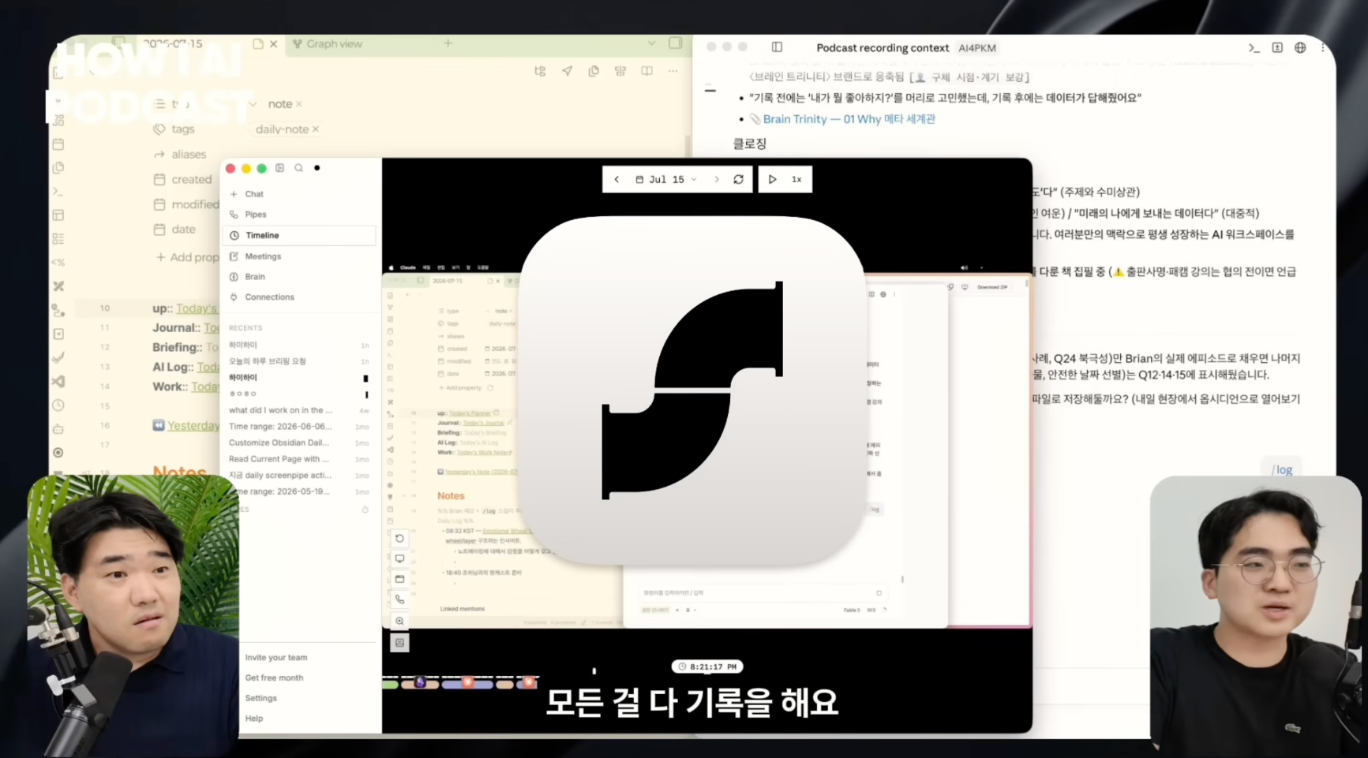Go to next day in timeline

coord(717,180)
